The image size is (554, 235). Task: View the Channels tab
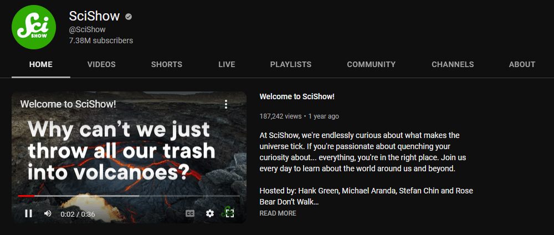453,64
